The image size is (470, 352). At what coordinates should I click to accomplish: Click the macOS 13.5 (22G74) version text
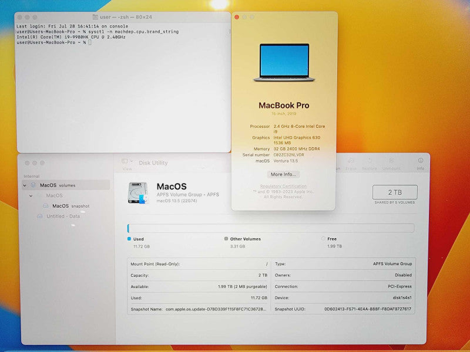[x=177, y=201]
